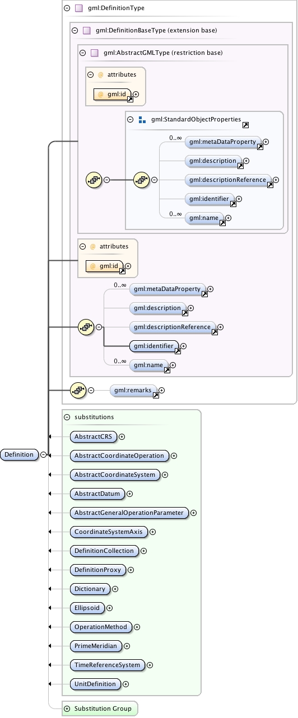298x718 pixels.
Task: Select gml:descriptionReference in DefinitionBaseType
Action: click(173, 327)
